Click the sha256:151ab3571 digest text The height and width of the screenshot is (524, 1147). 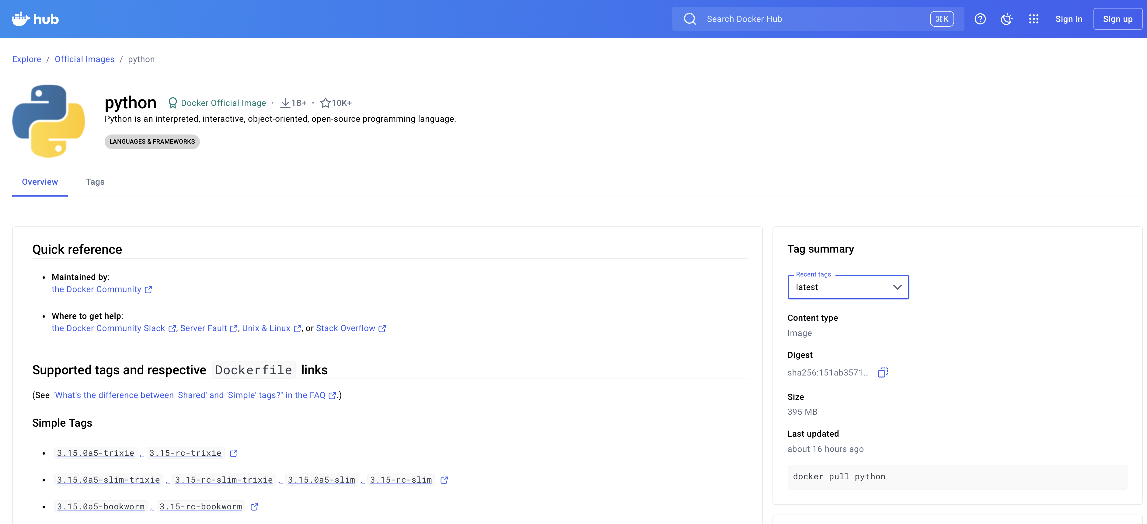[828, 373]
